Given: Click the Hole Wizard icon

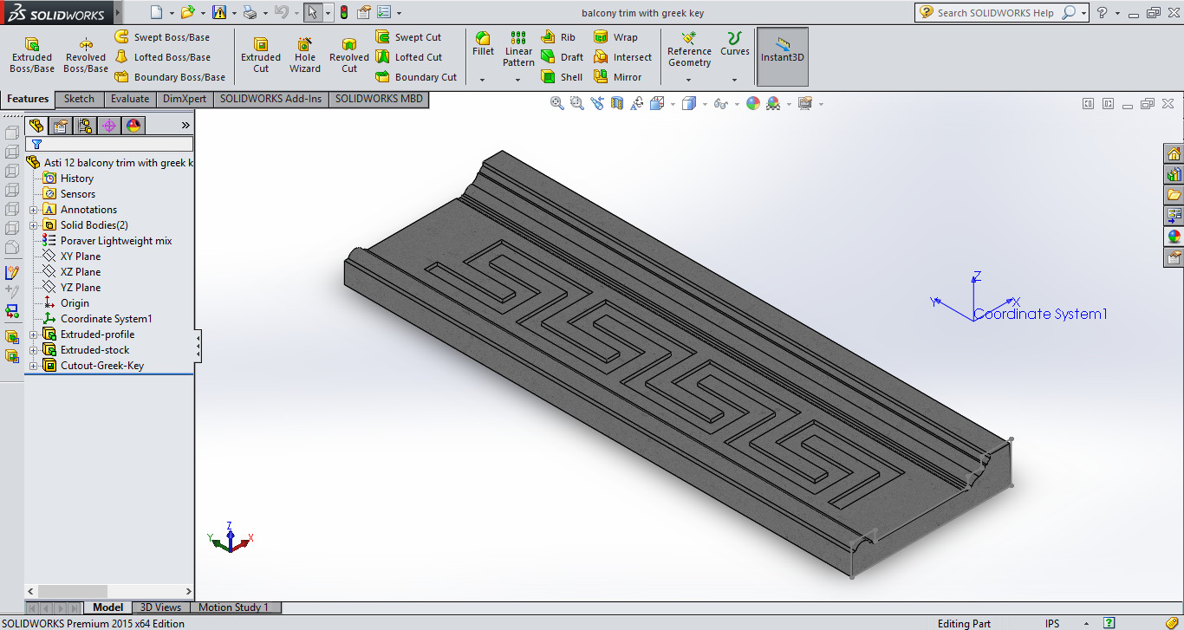Looking at the screenshot, I should tap(305, 55).
